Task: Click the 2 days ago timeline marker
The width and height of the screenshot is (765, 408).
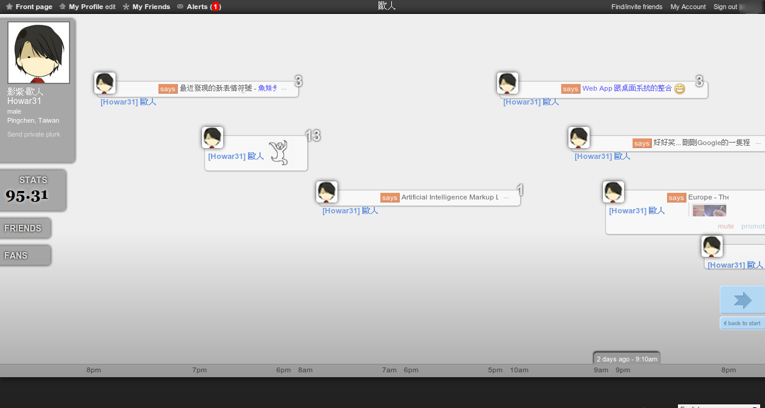Action: (627, 358)
